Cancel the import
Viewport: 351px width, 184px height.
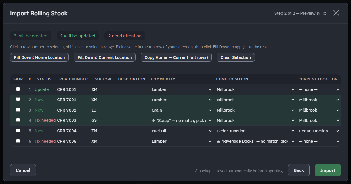click(x=23, y=170)
